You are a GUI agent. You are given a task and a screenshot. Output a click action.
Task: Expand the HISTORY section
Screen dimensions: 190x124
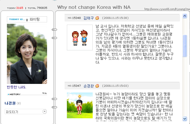[14, 94]
